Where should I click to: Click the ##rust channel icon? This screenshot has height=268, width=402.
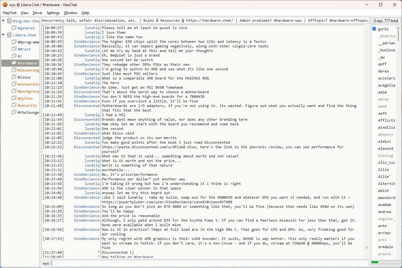pyautogui.click(x=14, y=49)
